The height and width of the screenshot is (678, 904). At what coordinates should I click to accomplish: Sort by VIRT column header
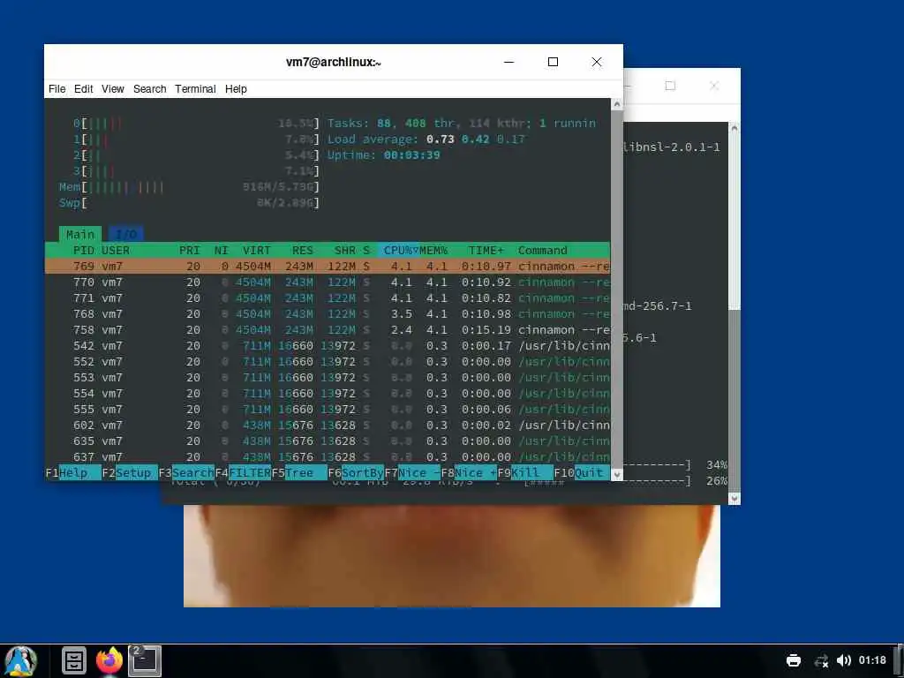coord(257,250)
